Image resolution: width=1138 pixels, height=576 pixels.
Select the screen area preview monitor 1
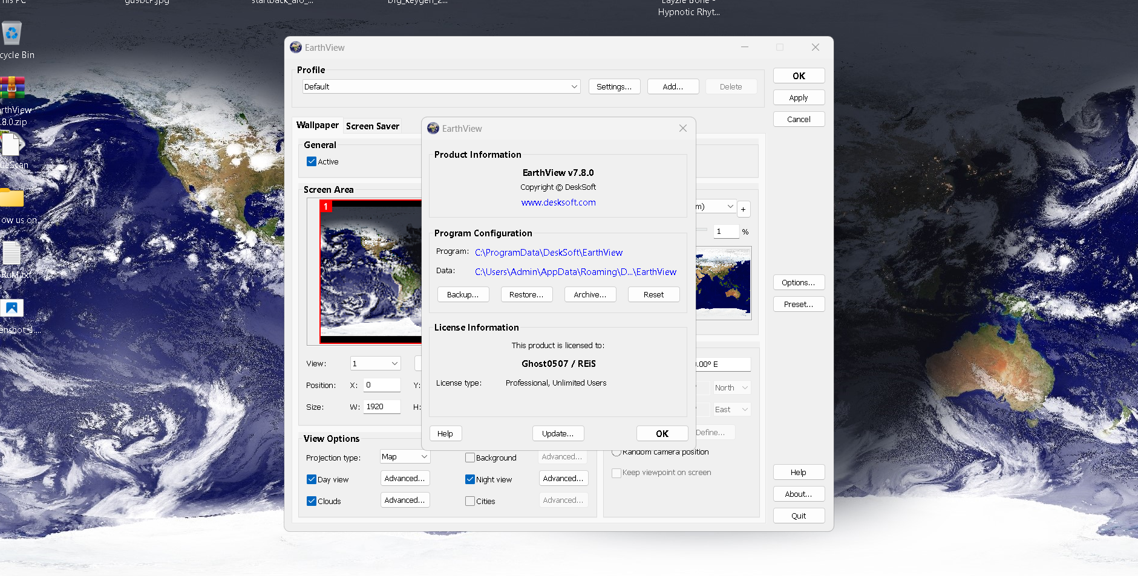coord(370,271)
